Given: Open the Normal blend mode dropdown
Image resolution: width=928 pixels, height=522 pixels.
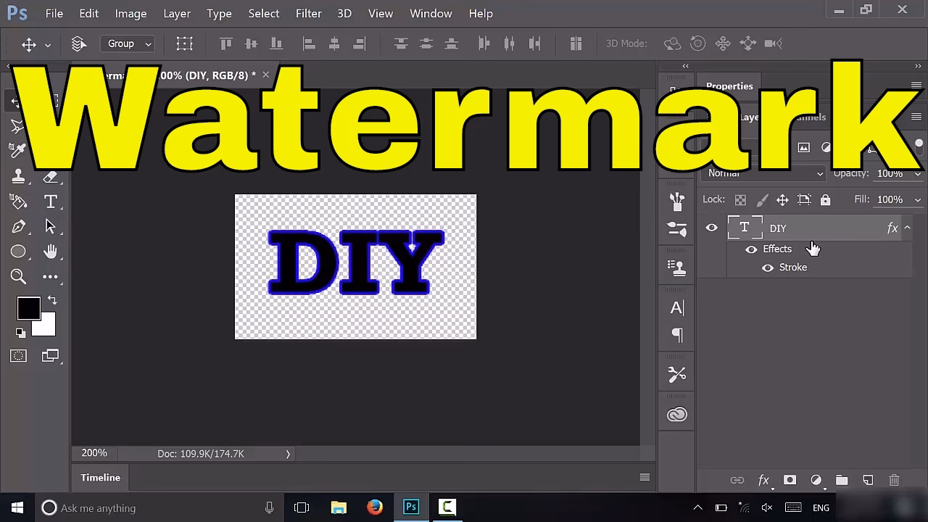Looking at the screenshot, I should point(763,173).
